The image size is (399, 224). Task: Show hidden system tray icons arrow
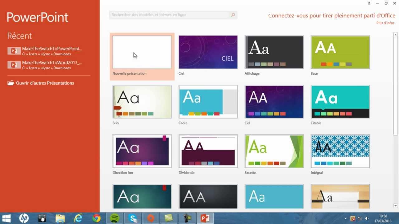point(345,218)
